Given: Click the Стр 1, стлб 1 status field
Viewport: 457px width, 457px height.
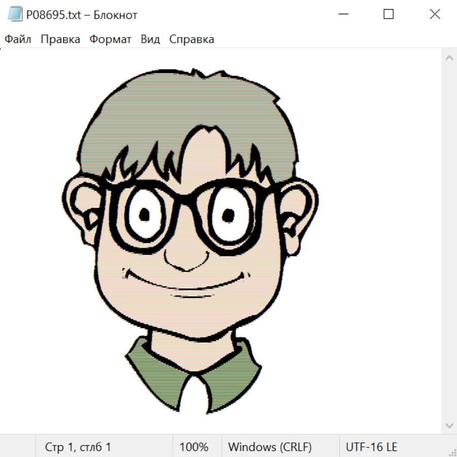Looking at the screenshot, I should coord(78,447).
